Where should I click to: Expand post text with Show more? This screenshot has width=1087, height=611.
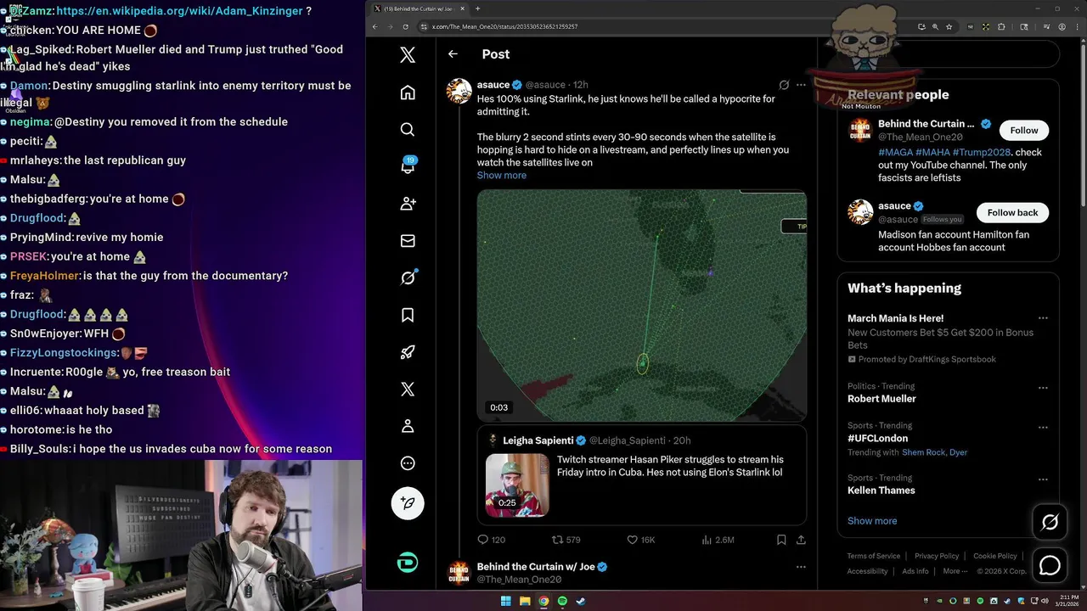[x=502, y=176]
